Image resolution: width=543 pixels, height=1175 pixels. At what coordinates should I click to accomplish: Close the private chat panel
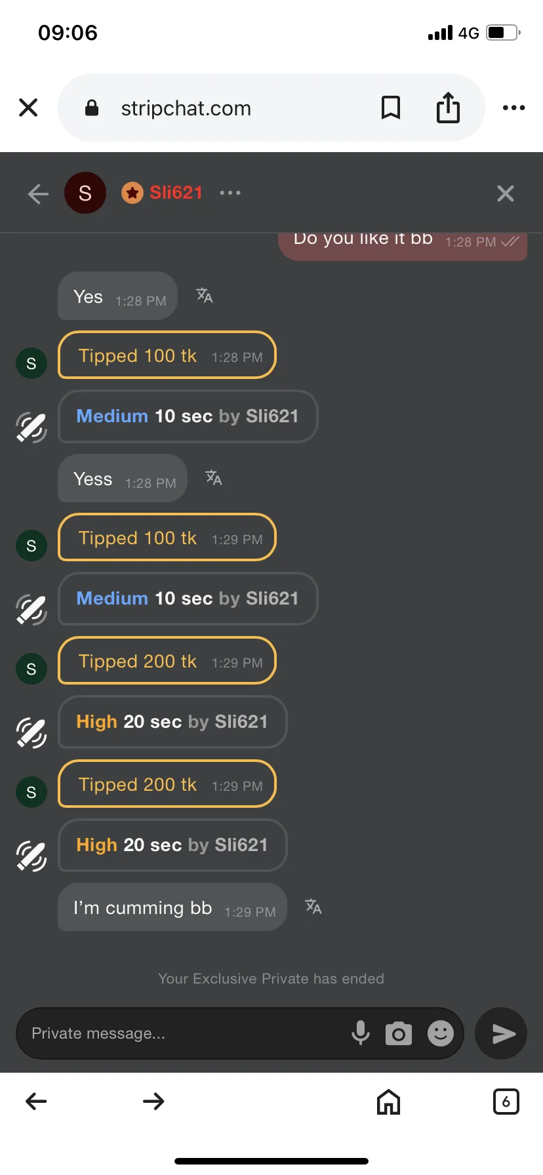[x=505, y=193]
